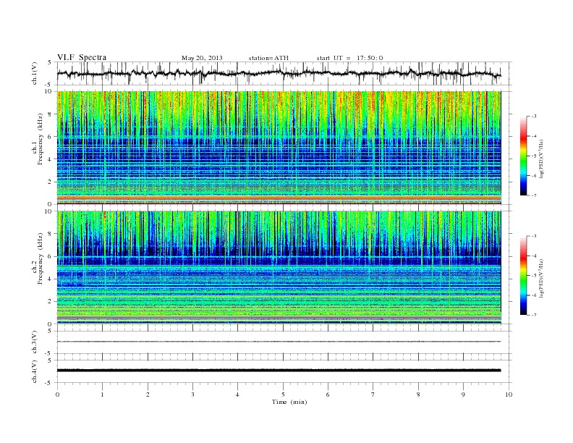Screen dimensions: 573x443
Task: Click the "Time (min)" axis label
Action: tap(289, 402)
